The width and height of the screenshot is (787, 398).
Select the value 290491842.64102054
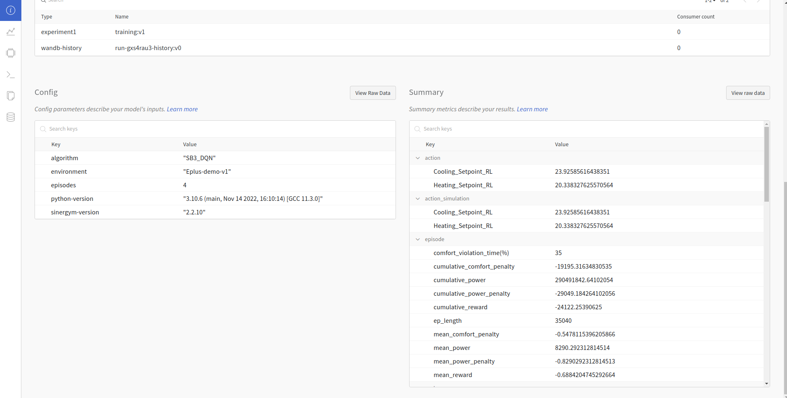pyautogui.click(x=584, y=280)
